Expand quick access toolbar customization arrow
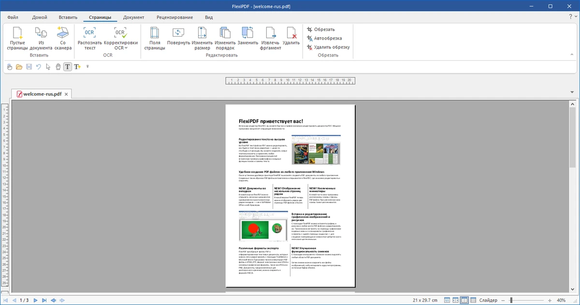The image size is (580, 305). tap(87, 67)
